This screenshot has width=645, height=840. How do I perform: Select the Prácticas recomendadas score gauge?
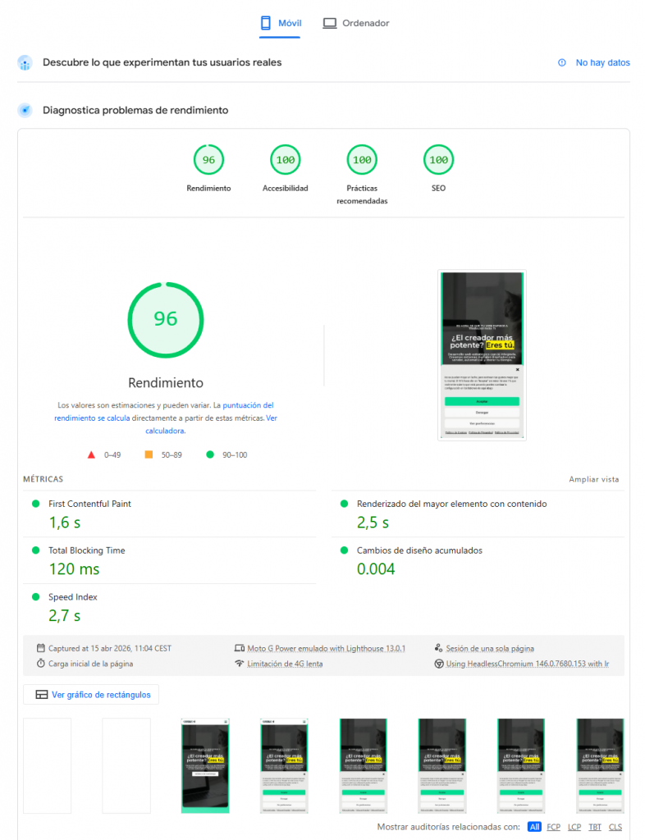click(x=362, y=160)
